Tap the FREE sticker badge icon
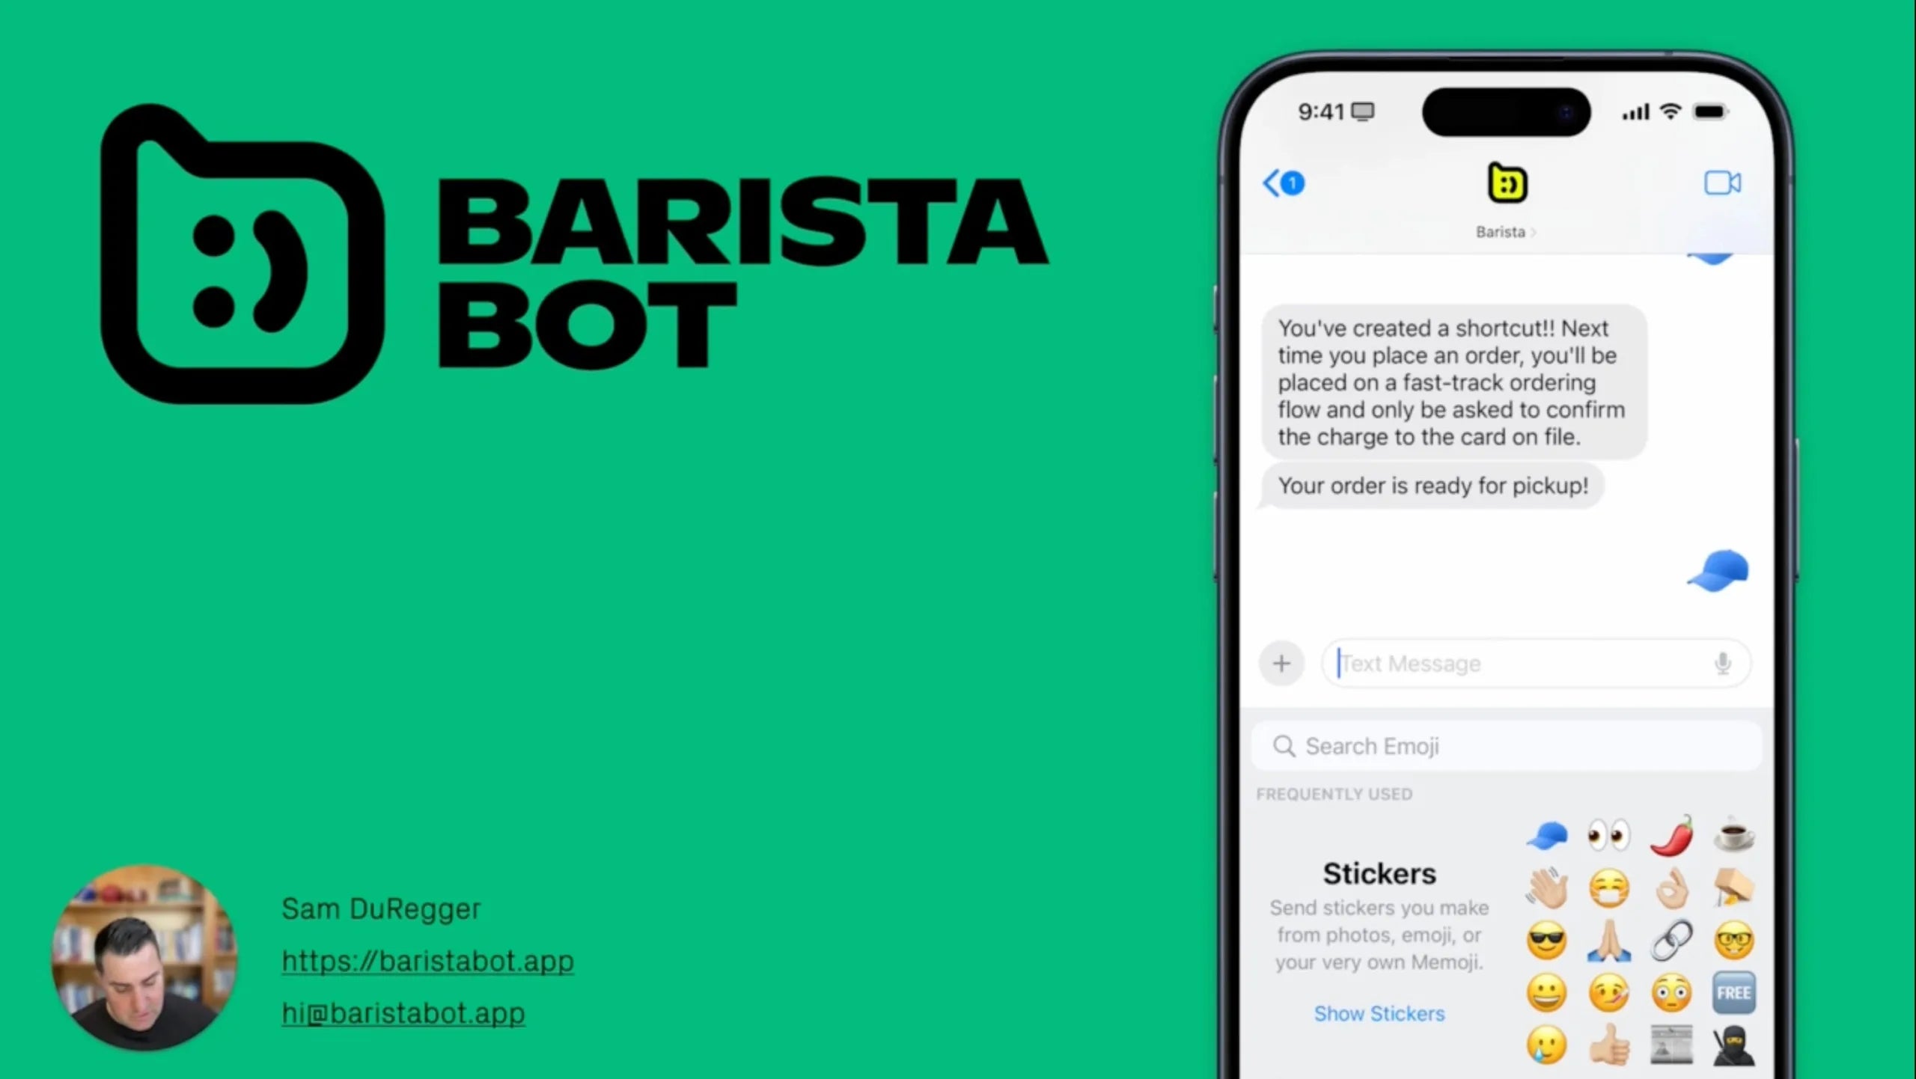1916x1079 pixels. point(1733,992)
